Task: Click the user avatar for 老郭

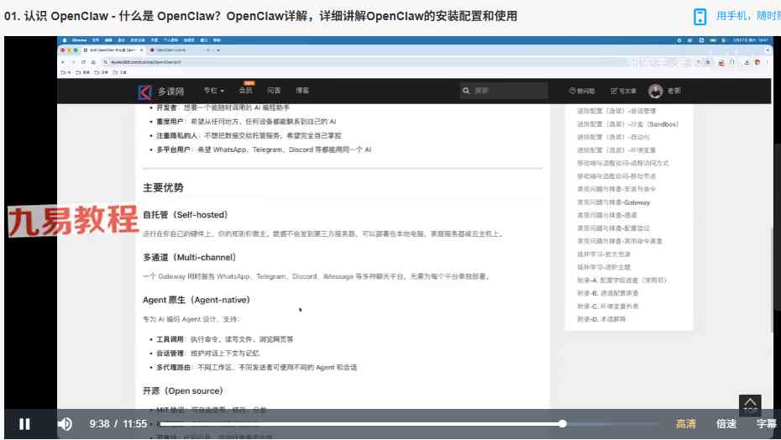Action: point(655,91)
